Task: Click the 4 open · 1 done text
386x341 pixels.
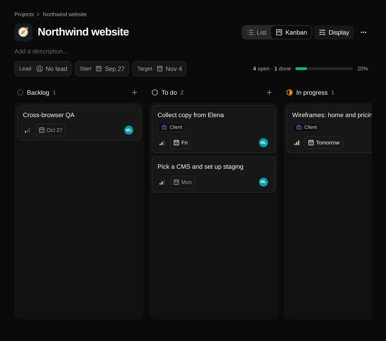Action: [x=272, y=69]
